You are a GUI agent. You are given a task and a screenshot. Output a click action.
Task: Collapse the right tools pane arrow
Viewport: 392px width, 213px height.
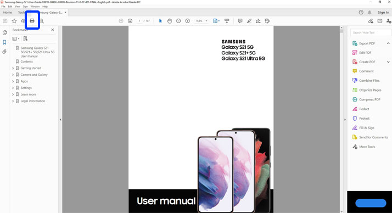[x=345, y=120]
